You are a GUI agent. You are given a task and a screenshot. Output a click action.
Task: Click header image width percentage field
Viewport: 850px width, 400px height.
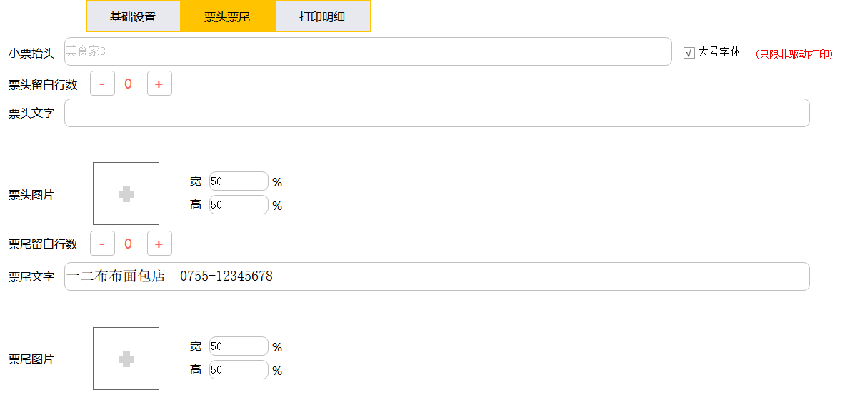click(239, 181)
